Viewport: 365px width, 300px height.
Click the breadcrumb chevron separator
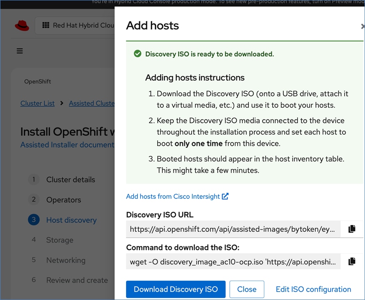coord(62,103)
